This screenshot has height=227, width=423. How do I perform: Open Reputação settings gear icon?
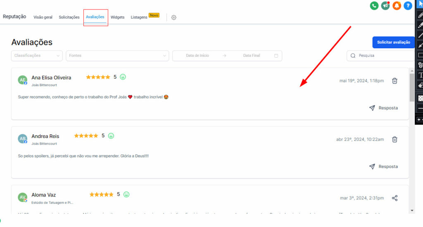[x=174, y=17]
